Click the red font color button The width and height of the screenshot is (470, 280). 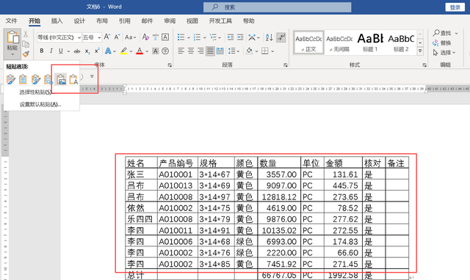click(x=140, y=51)
